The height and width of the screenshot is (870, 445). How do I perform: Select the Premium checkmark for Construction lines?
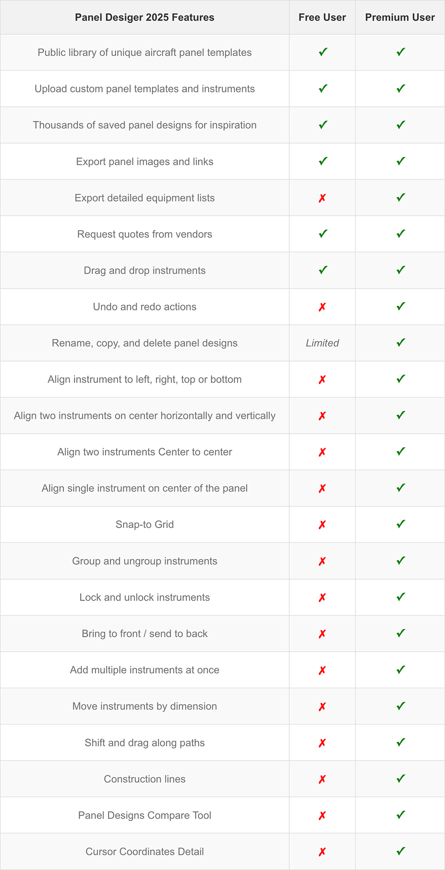[400, 779]
